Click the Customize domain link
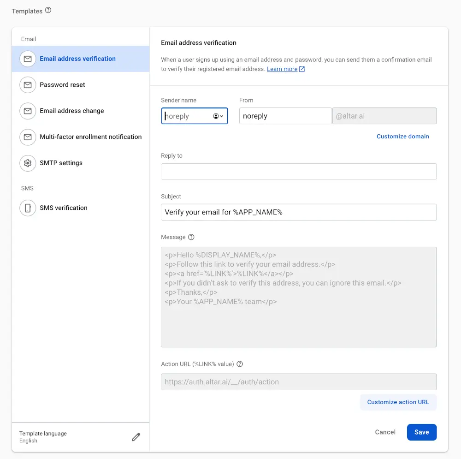The height and width of the screenshot is (459, 461). tap(402, 137)
